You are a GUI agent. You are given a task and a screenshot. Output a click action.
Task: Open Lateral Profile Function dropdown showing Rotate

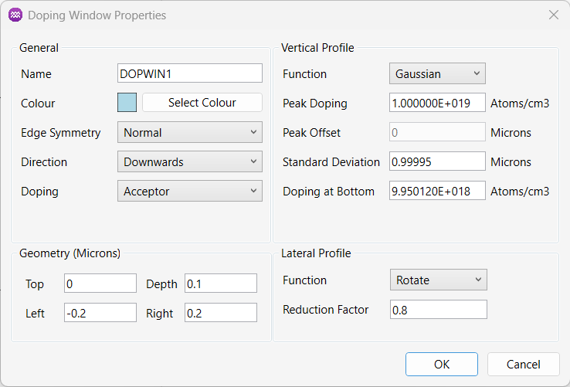tap(439, 280)
